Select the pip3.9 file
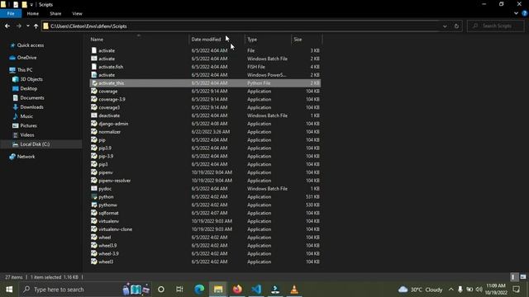529x297 pixels. pyautogui.click(x=105, y=148)
